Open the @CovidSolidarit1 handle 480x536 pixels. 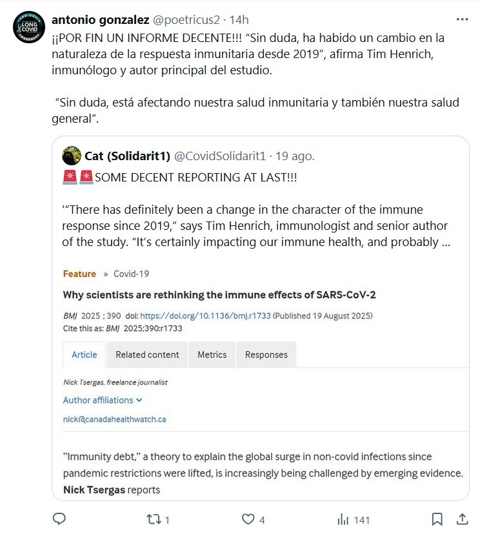tap(220, 156)
